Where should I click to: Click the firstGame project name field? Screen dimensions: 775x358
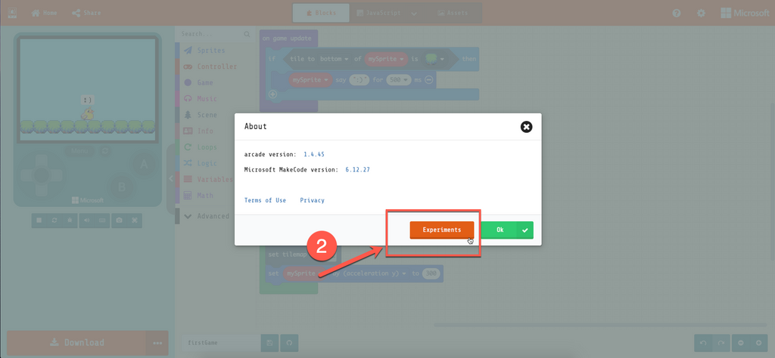pos(221,342)
